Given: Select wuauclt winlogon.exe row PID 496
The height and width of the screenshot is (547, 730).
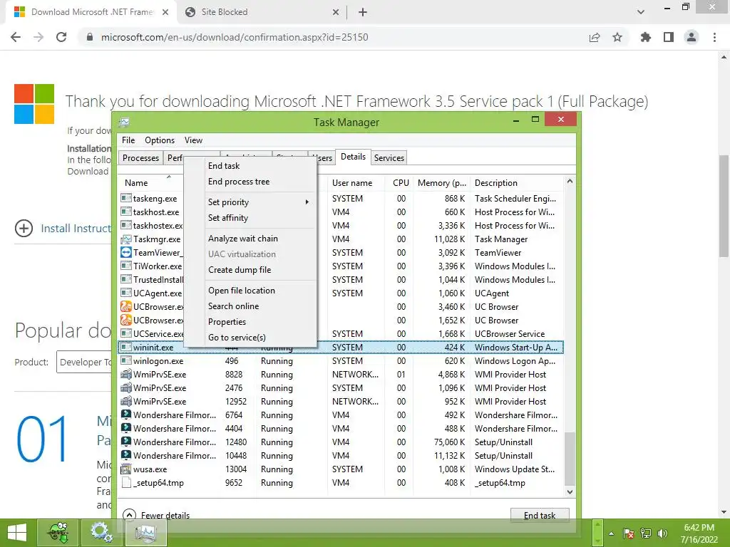Looking at the screenshot, I should pos(341,361).
